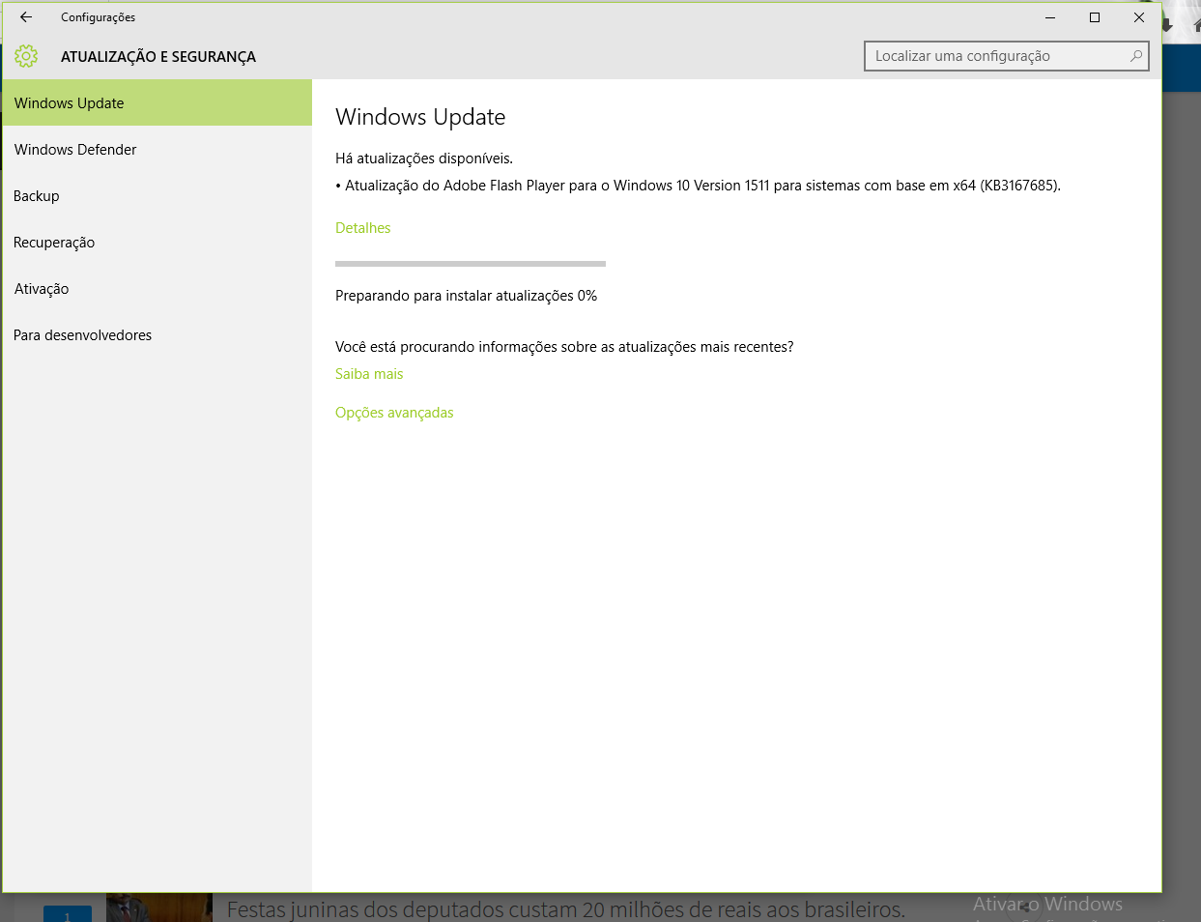
Task: Open the Recuperação section
Action: coord(157,242)
